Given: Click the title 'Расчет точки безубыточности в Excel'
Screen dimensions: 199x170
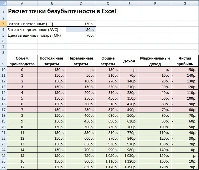Looking at the screenshot, I should 62,11.
